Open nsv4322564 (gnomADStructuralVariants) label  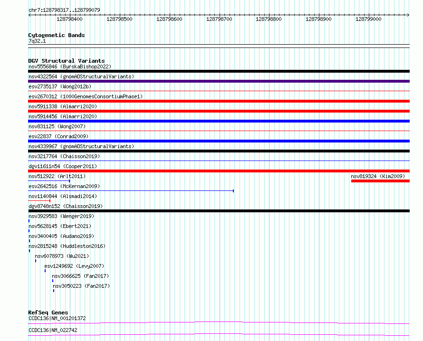[x=81, y=76]
